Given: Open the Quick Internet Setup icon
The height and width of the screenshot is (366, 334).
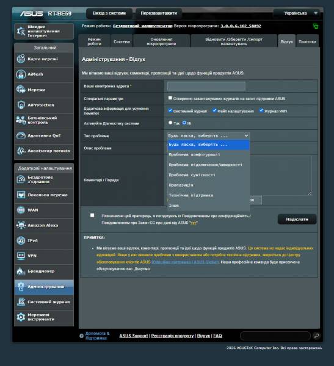Looking at the screenshot, I should 21,31.
